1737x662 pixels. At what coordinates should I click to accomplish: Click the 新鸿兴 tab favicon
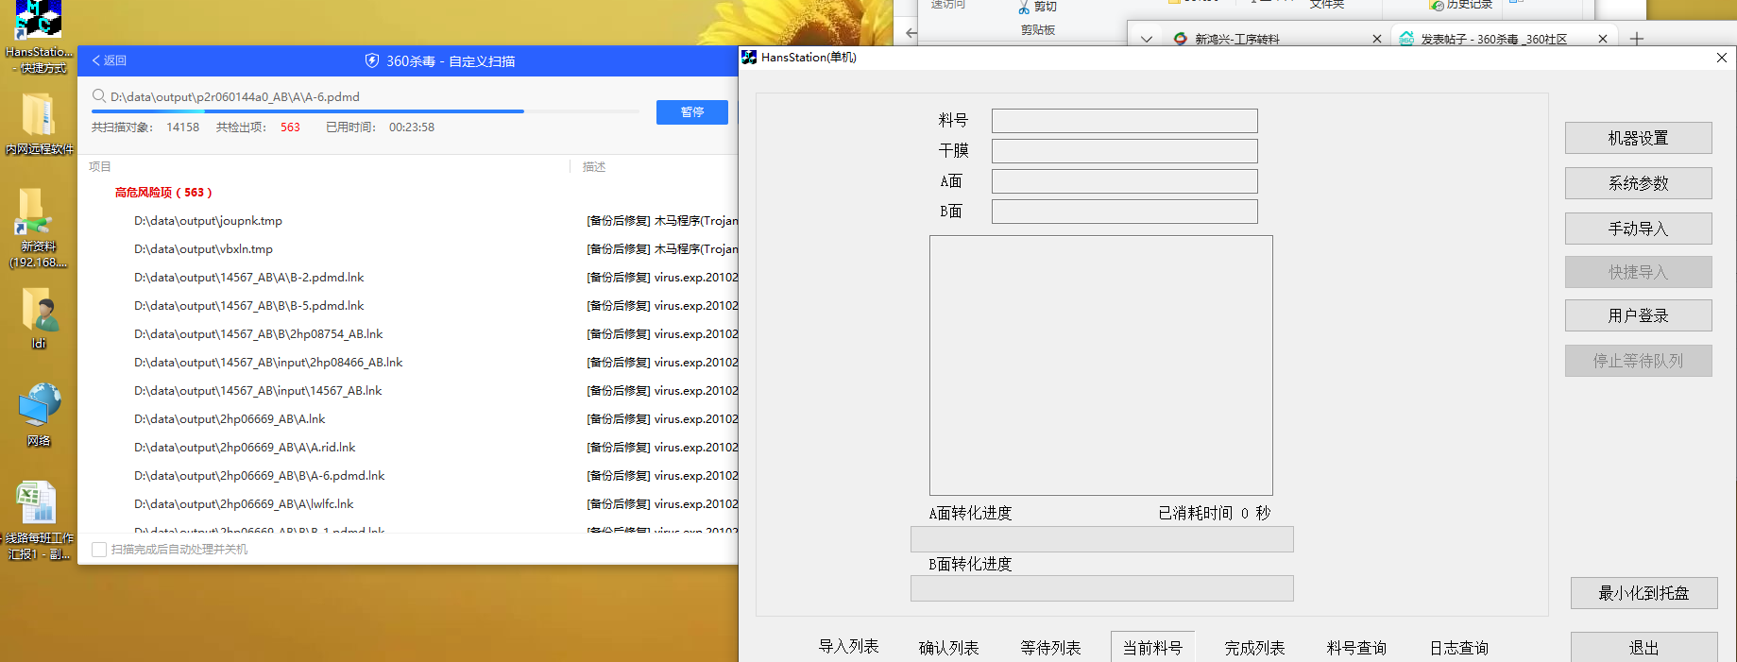1181,39
